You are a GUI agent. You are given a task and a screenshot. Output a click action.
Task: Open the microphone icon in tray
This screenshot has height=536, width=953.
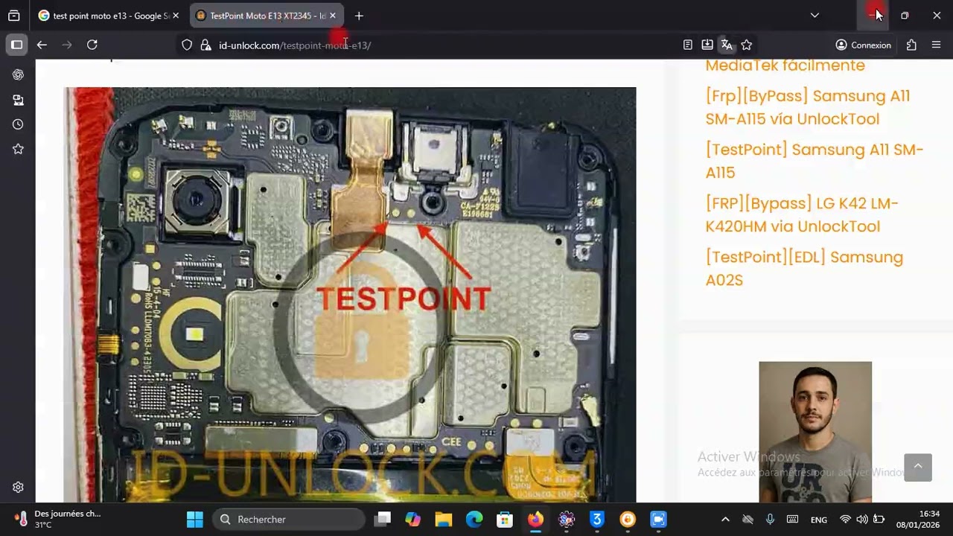pos(770,520)
